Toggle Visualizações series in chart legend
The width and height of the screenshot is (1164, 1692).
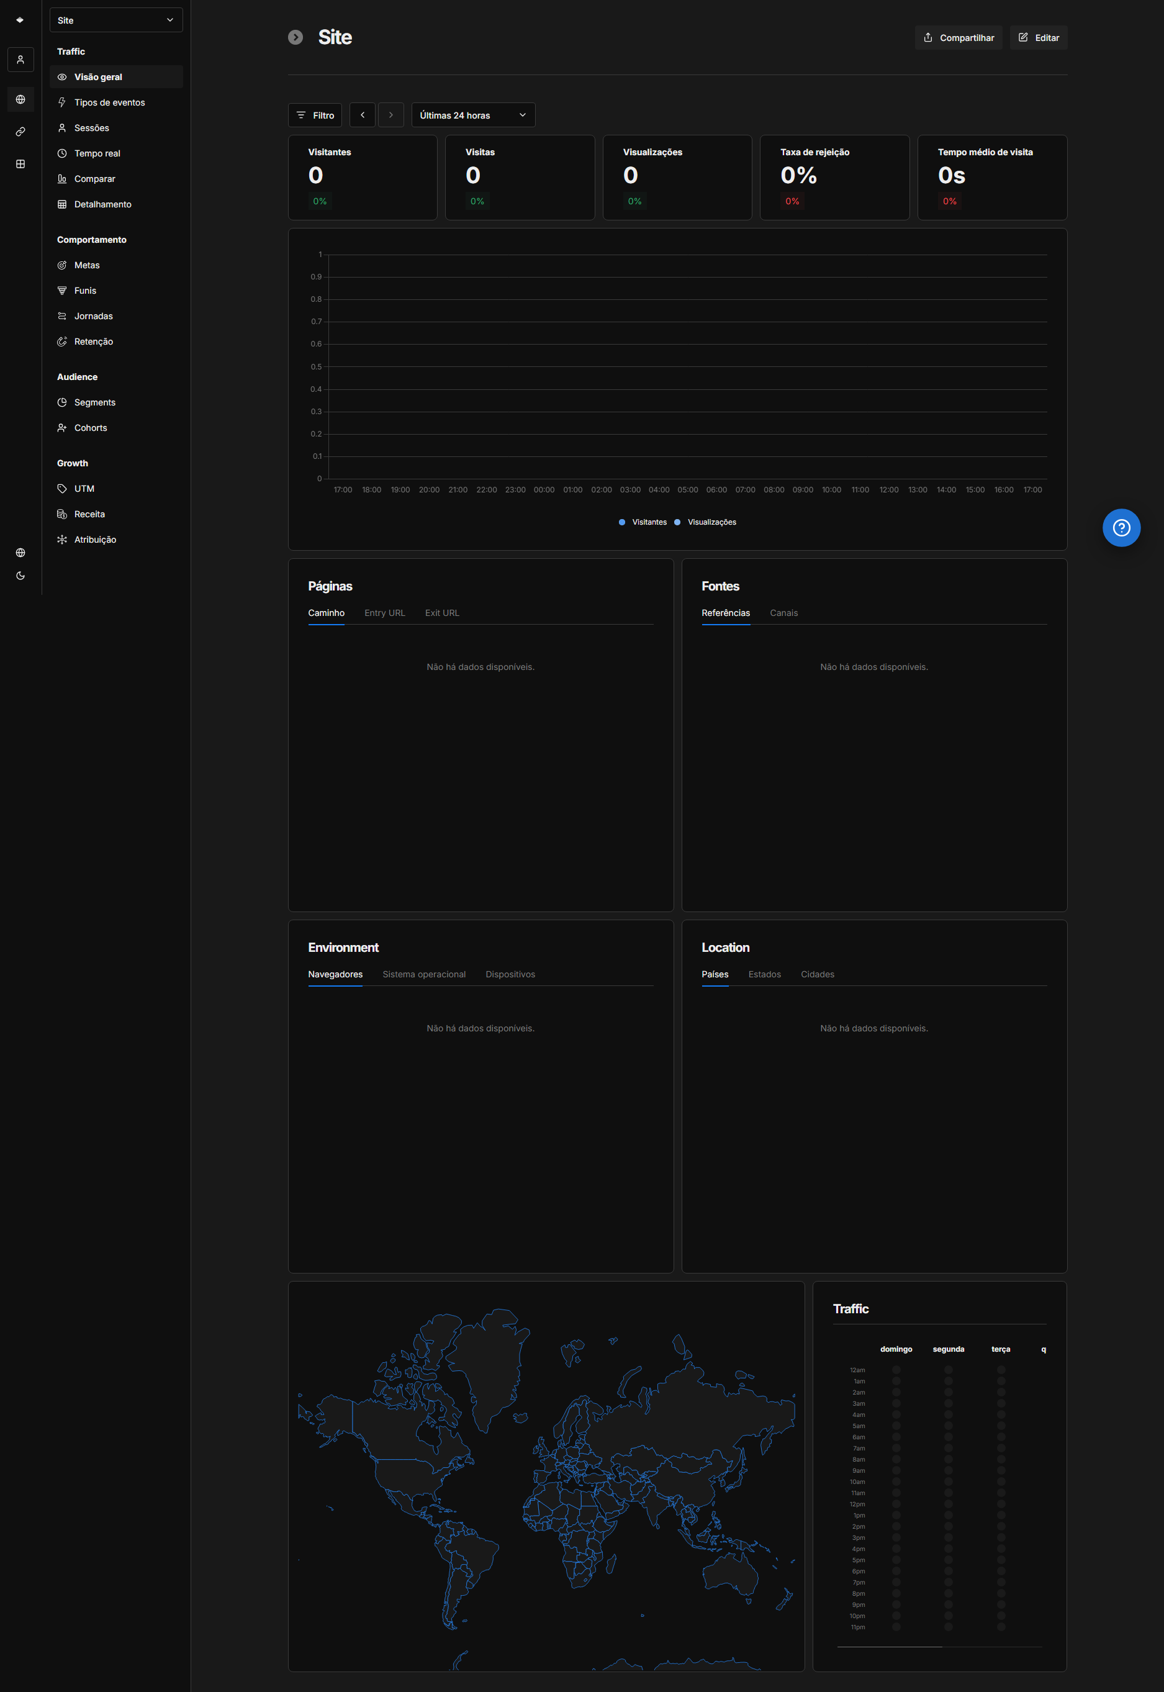[x=705, y=522]
